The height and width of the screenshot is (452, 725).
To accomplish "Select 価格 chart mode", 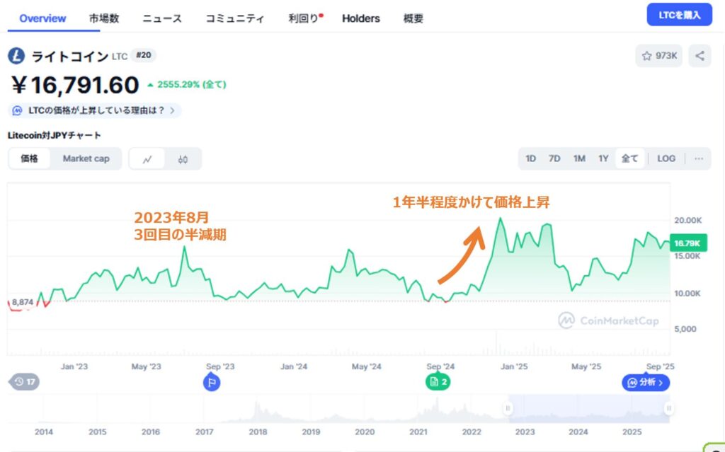I will coord(29,158).
